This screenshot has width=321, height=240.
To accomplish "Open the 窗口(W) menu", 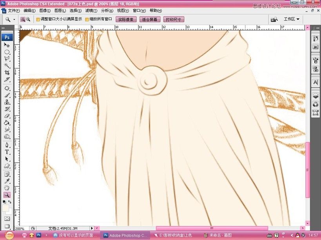I will (x=139, y=11).
